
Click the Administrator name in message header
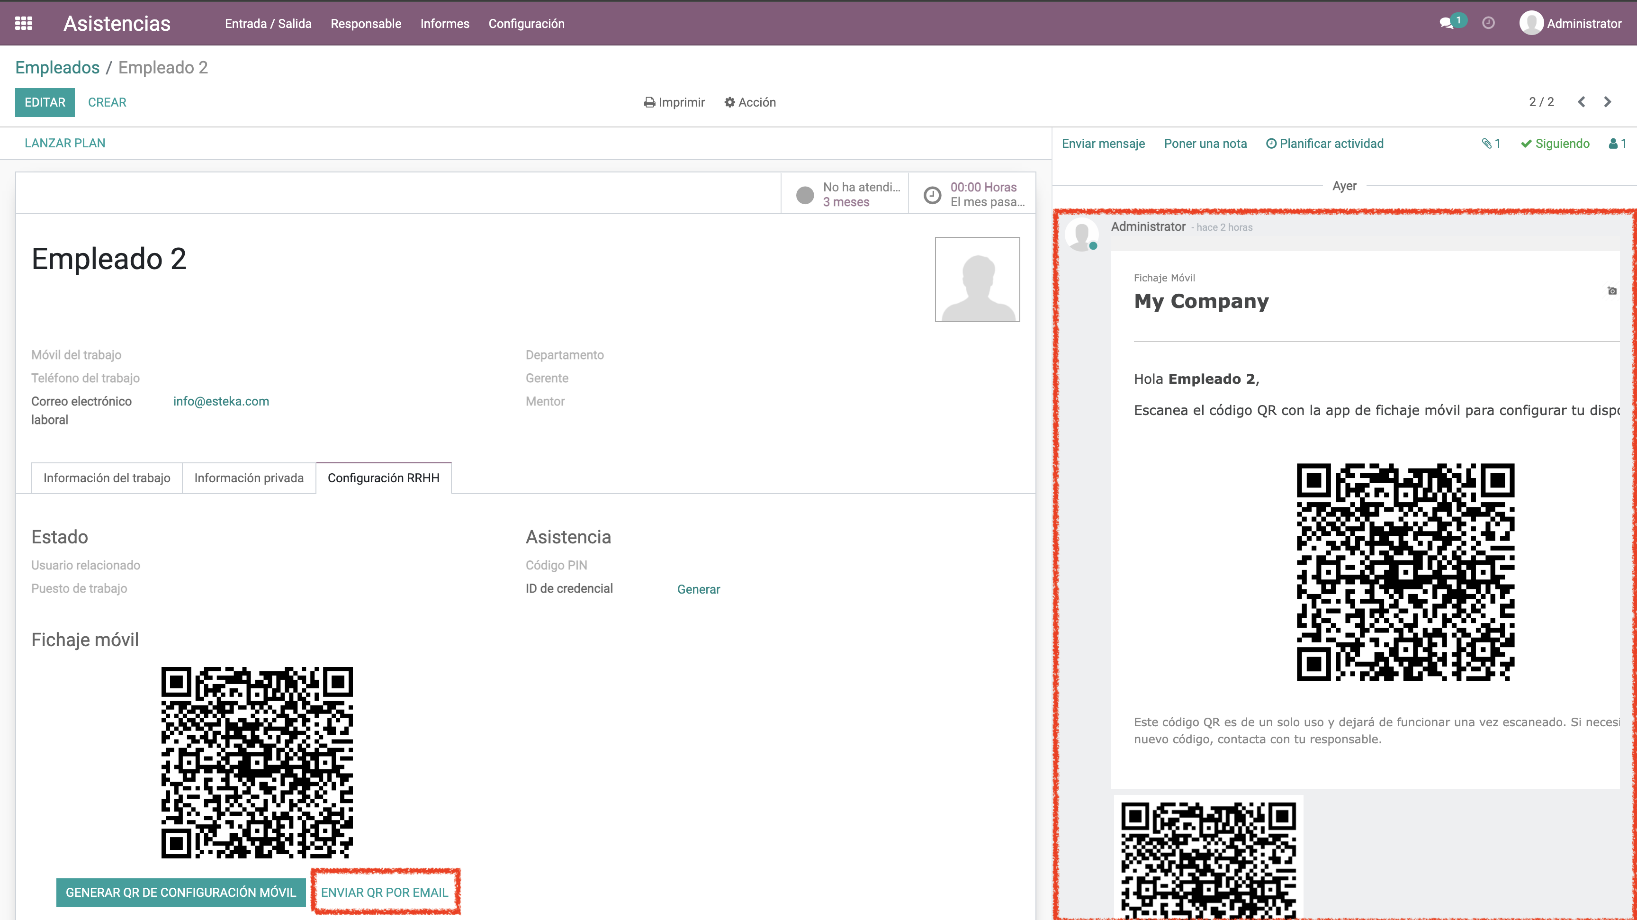pos(1148,227)
